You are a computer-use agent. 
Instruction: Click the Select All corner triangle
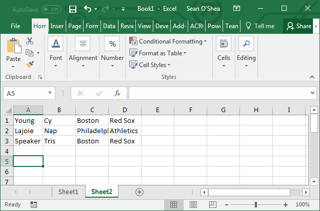pos(8,110)
